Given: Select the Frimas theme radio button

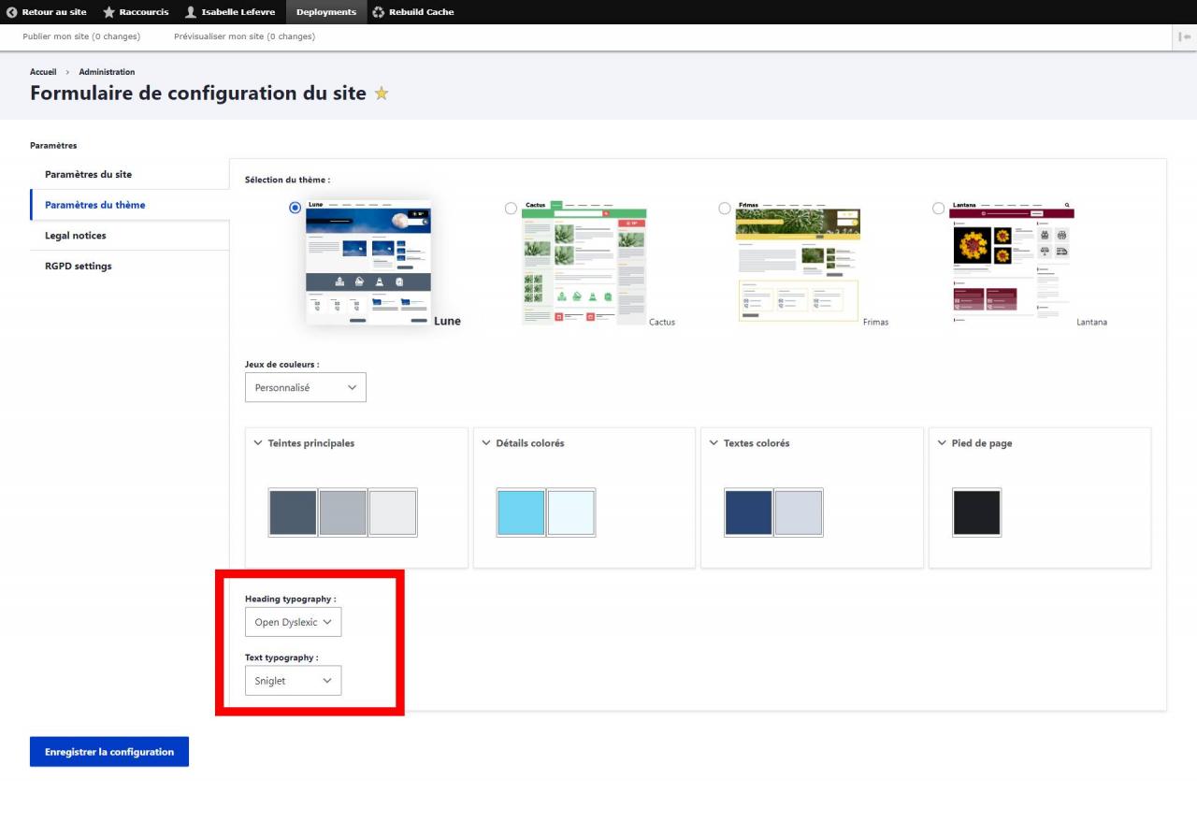Looking at the screenshot, I should [725, 208].
